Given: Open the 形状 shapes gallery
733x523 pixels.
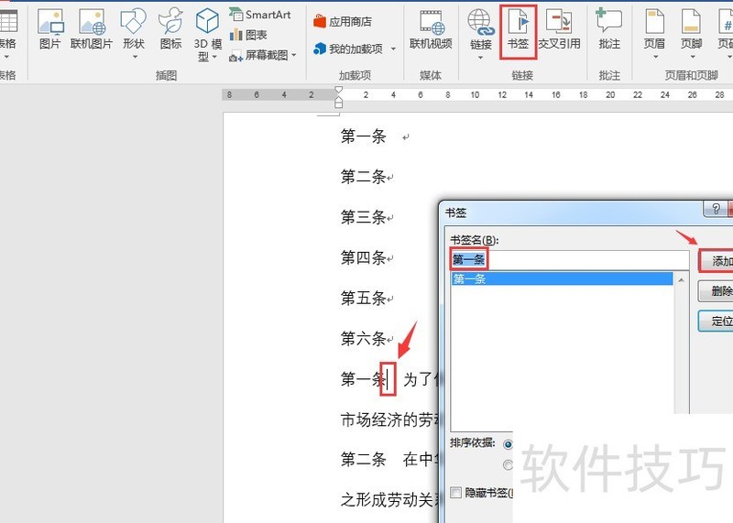Looking at the screenshot, I should pyautogui.click(x=133, y=33).
